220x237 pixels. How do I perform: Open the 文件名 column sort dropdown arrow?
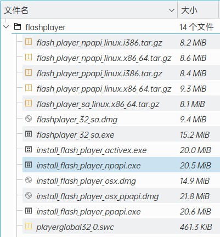pos(171,10)
